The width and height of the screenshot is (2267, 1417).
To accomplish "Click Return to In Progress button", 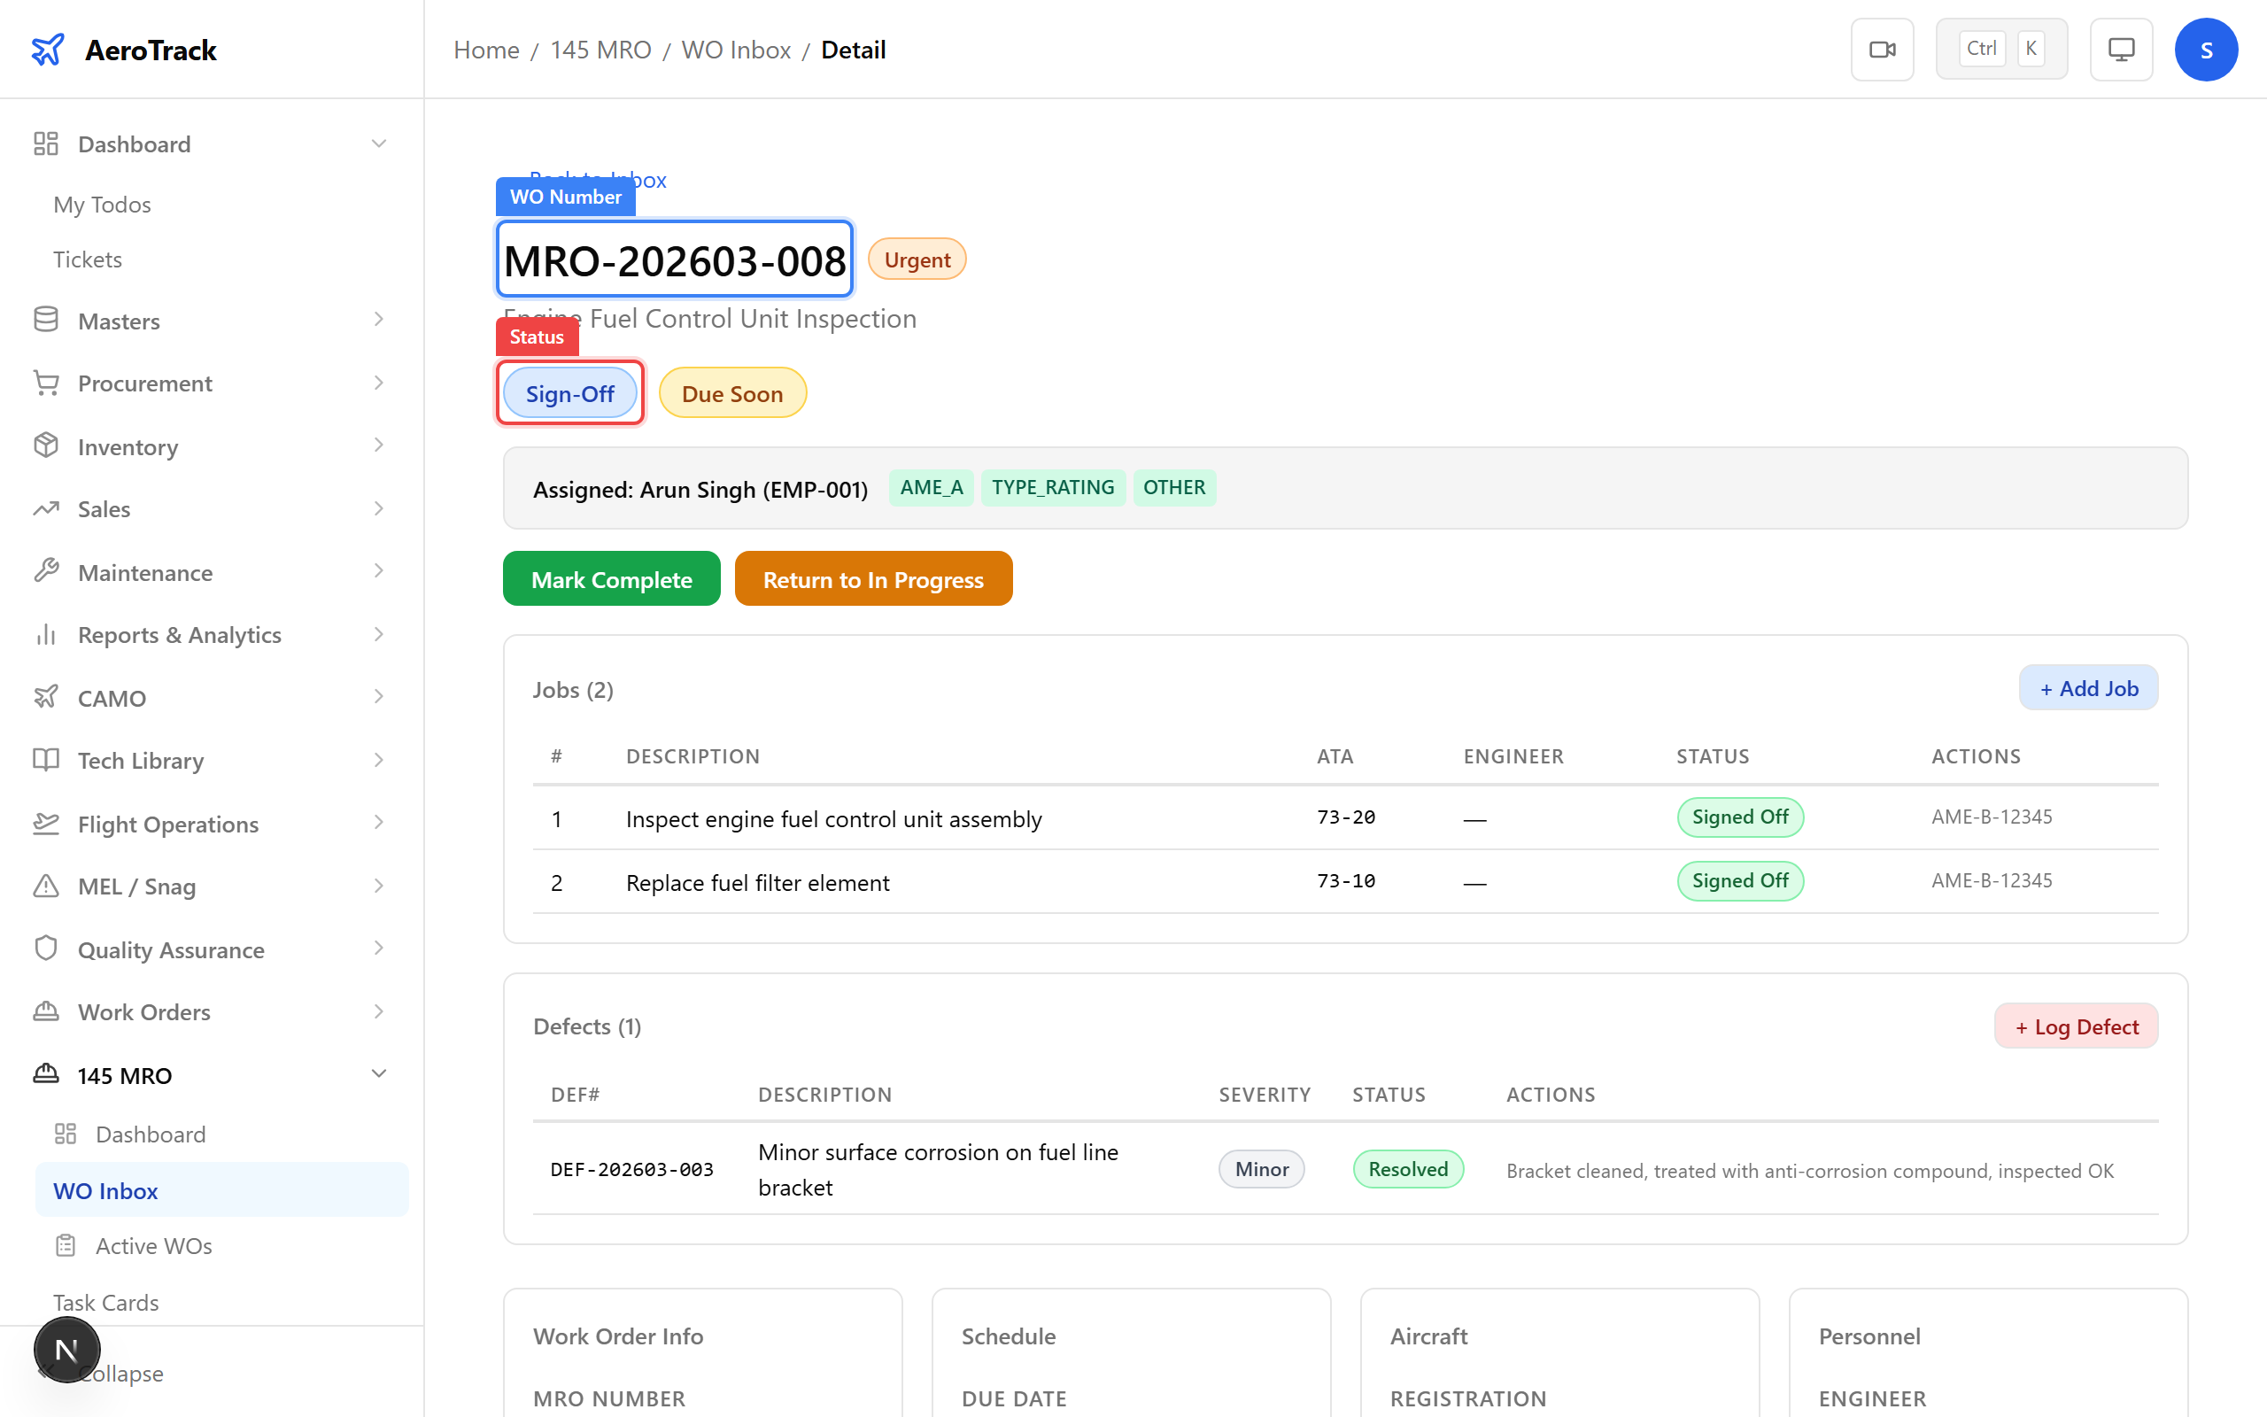I will (x=872, y=579).
